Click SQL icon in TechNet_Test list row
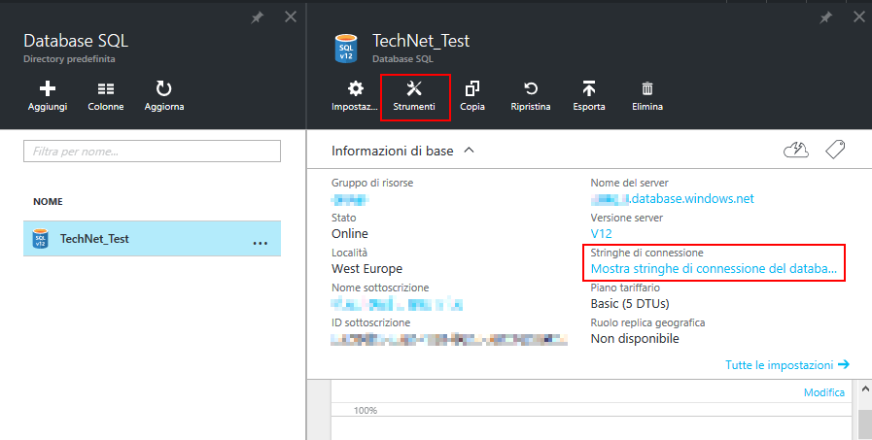This screenshot has width=872, height=440. (x=40, y=239)
